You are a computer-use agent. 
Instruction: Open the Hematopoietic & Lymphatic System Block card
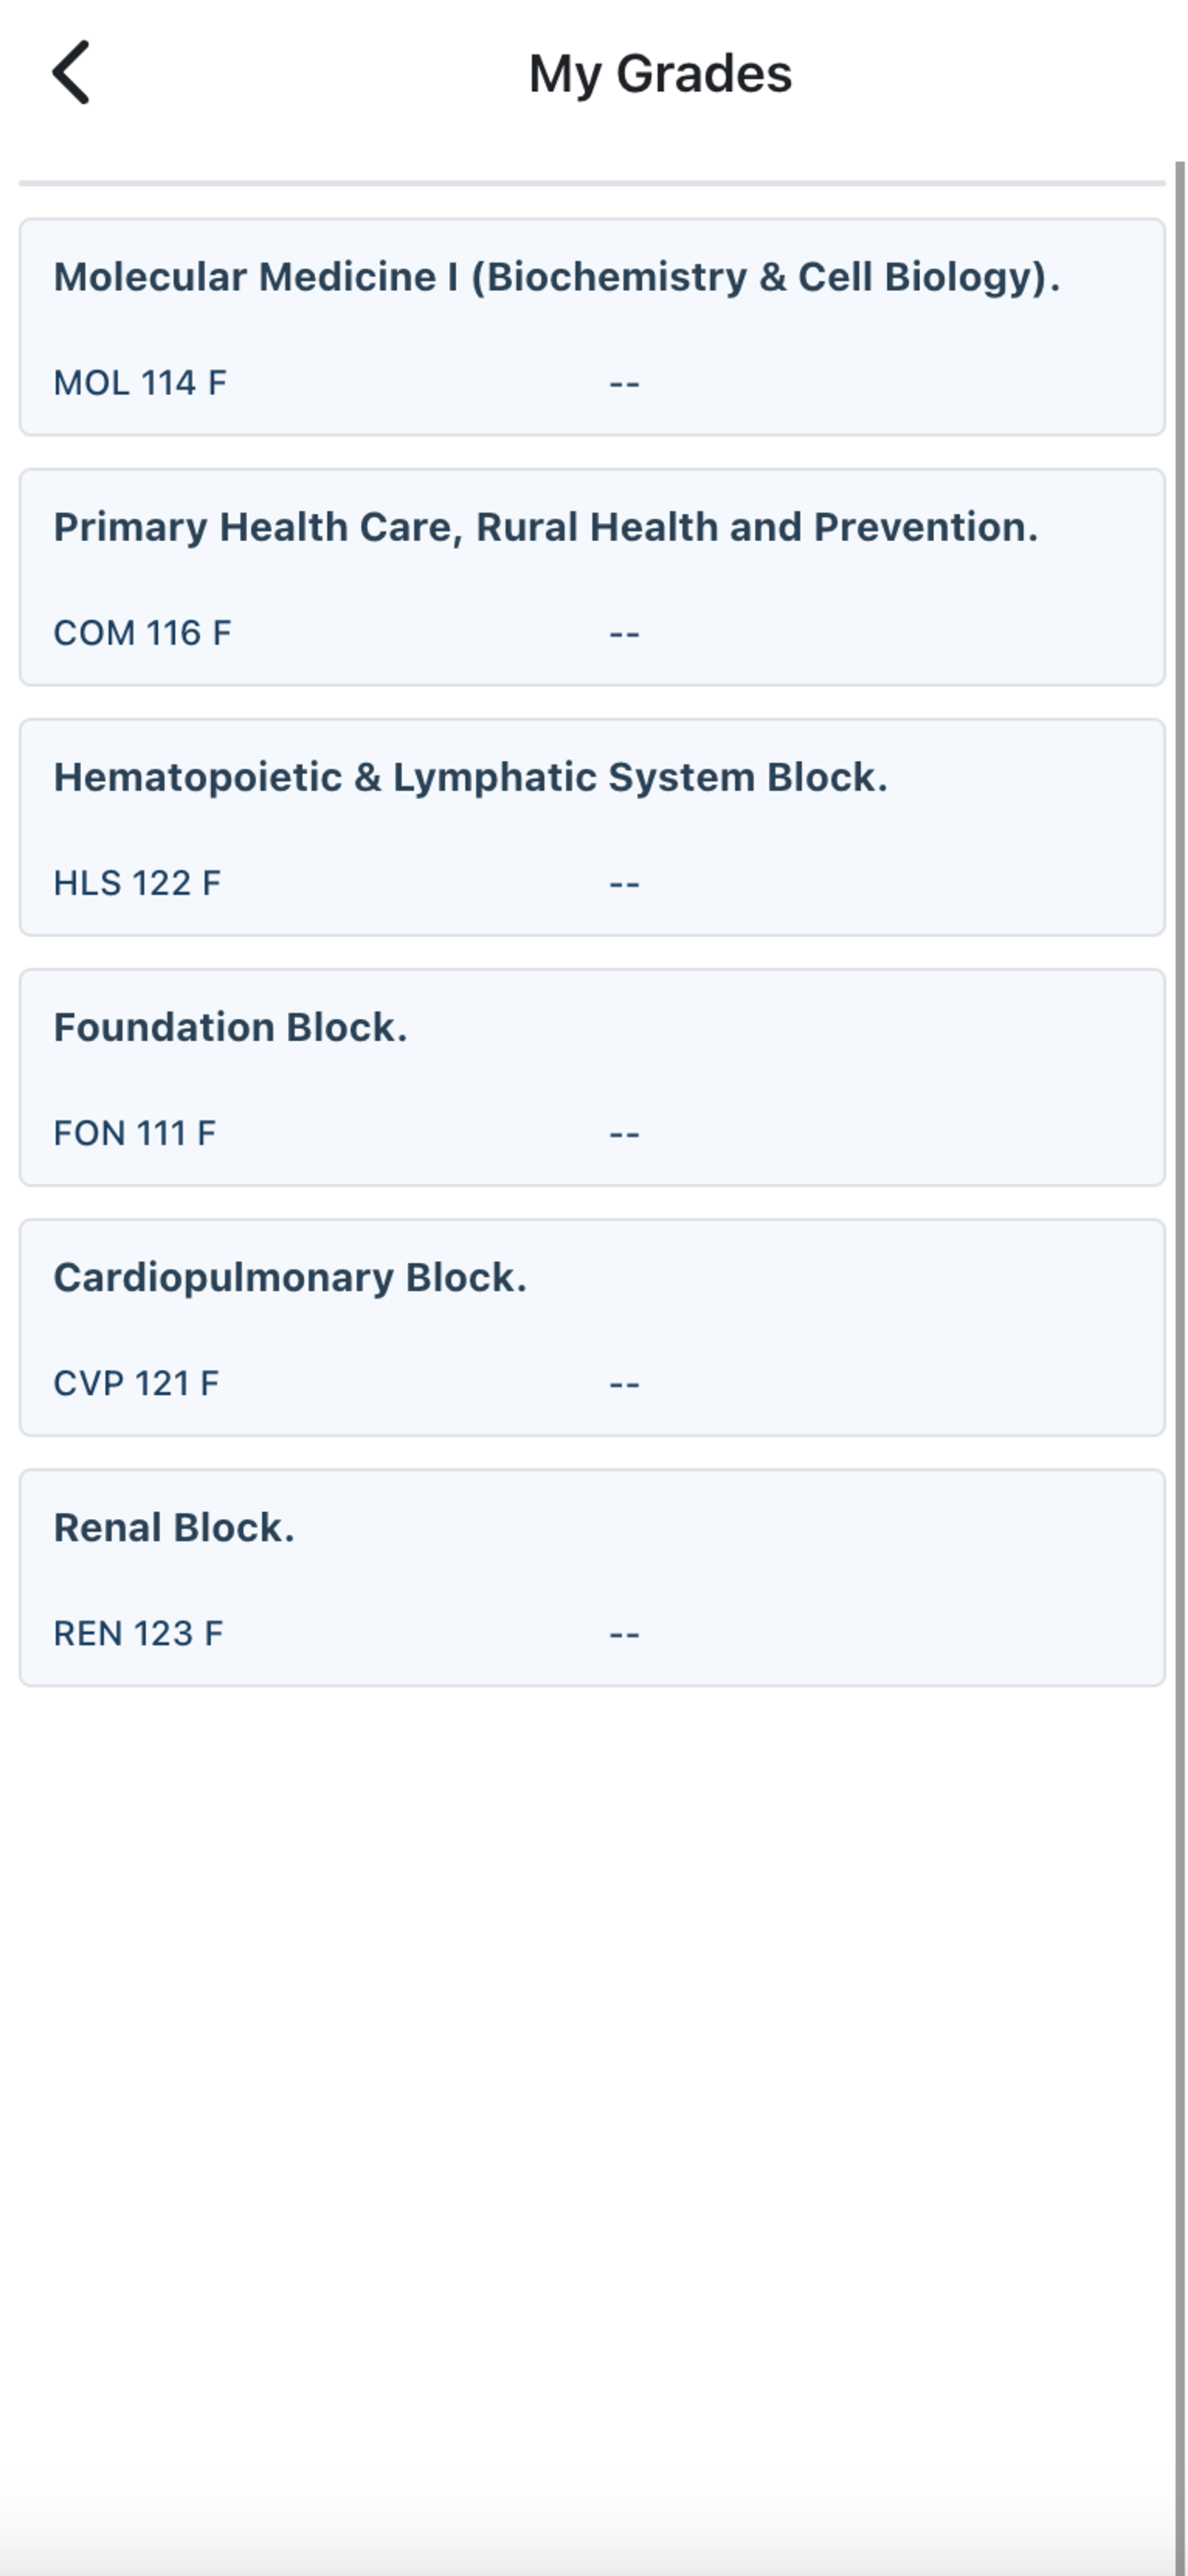coord(592,827)
